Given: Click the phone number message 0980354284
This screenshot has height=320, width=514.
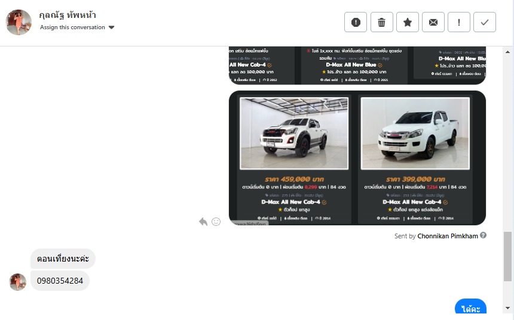Looking at the screenshot, I should 60,281.
